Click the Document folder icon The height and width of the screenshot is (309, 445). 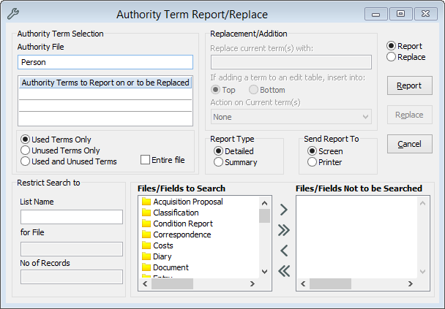pos(146,267)
